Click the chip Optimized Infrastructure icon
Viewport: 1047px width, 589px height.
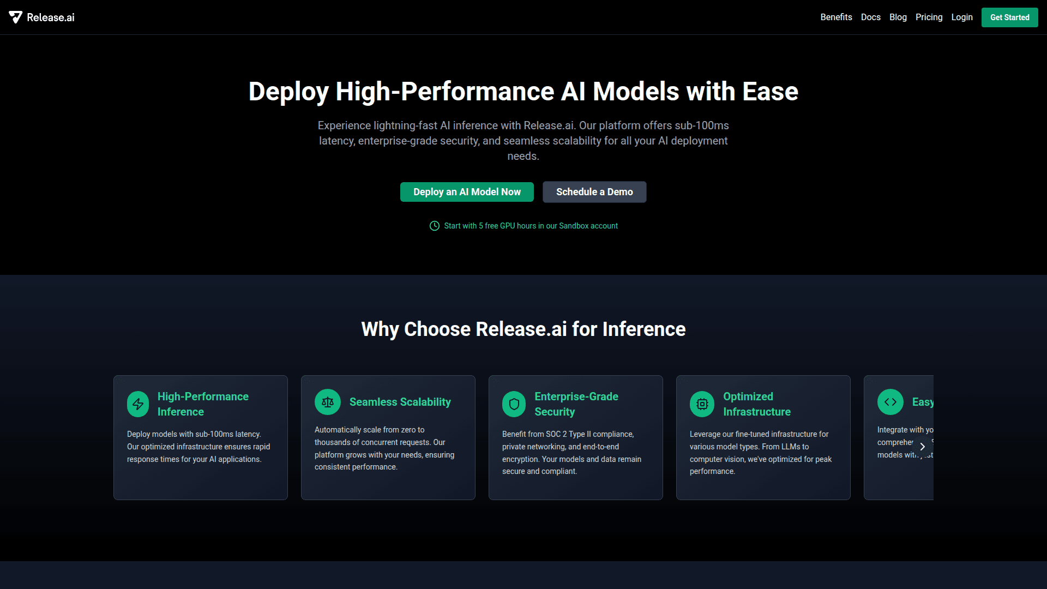(702, 404)
